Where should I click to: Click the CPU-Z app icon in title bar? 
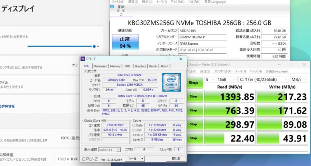pos(83,59)
